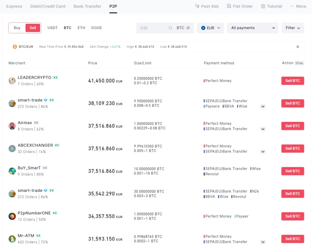312x248 pixels.
Task: Click Sell BTC for LEADERCRYPTO offer
Action: point(293,81)
